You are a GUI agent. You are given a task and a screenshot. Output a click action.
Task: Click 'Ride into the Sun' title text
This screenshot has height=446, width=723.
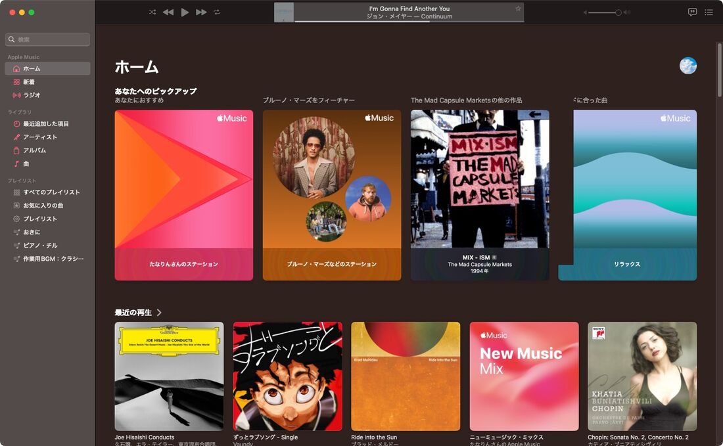click(x=374, y=437)
